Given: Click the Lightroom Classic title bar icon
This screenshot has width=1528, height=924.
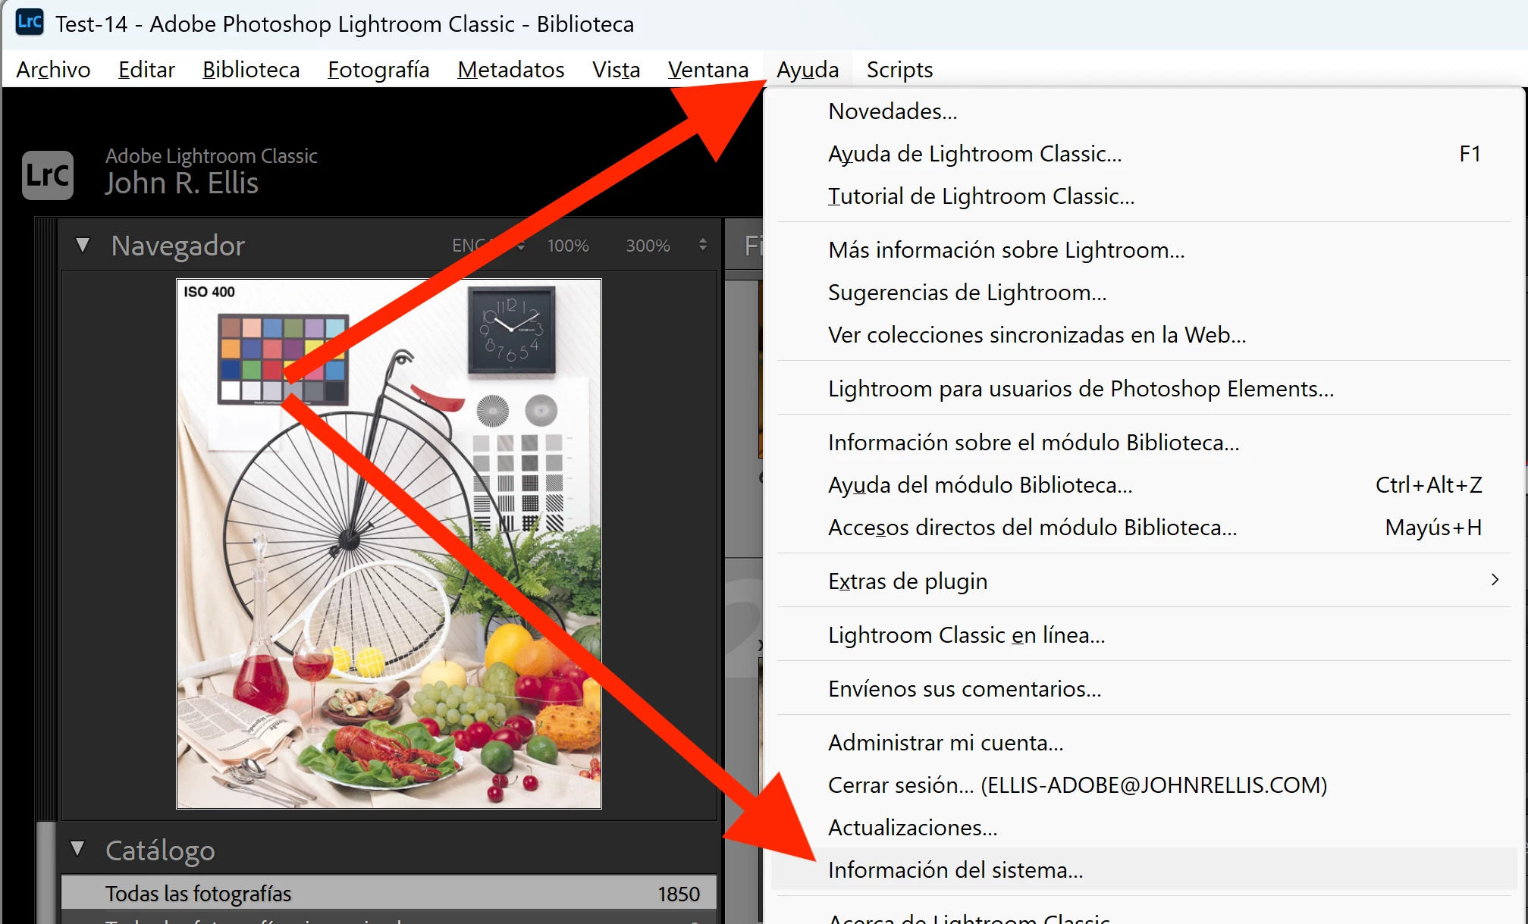Looking at the screenshot, I should click(x=30, y=22).
